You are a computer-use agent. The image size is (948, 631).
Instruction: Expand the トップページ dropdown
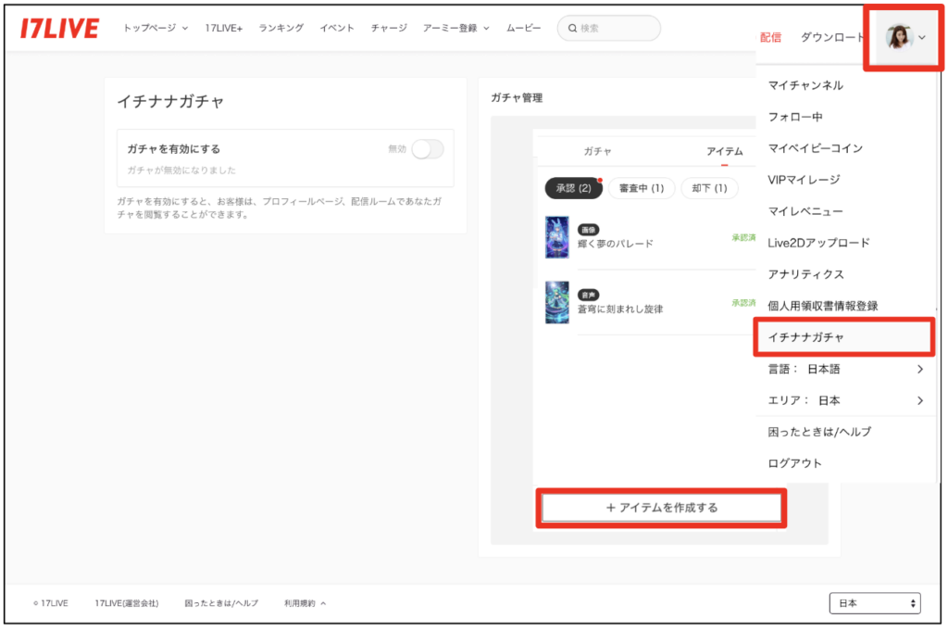(156, 28)
